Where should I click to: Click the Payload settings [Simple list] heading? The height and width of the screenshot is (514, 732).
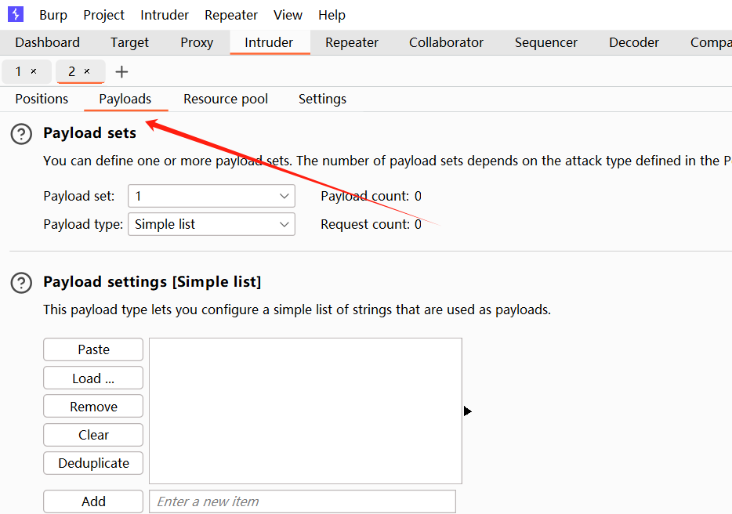152,282
